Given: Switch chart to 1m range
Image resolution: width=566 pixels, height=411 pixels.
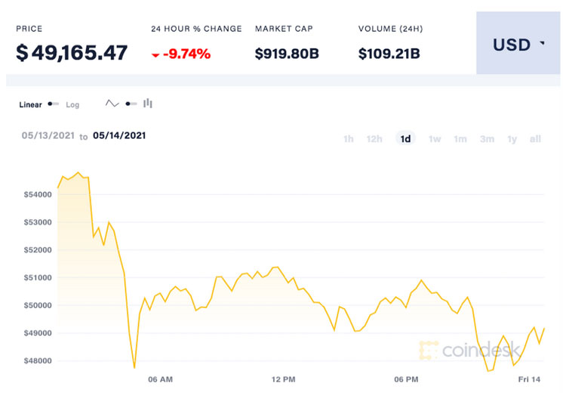Looking at the screenshot, I should pos(460,139).
